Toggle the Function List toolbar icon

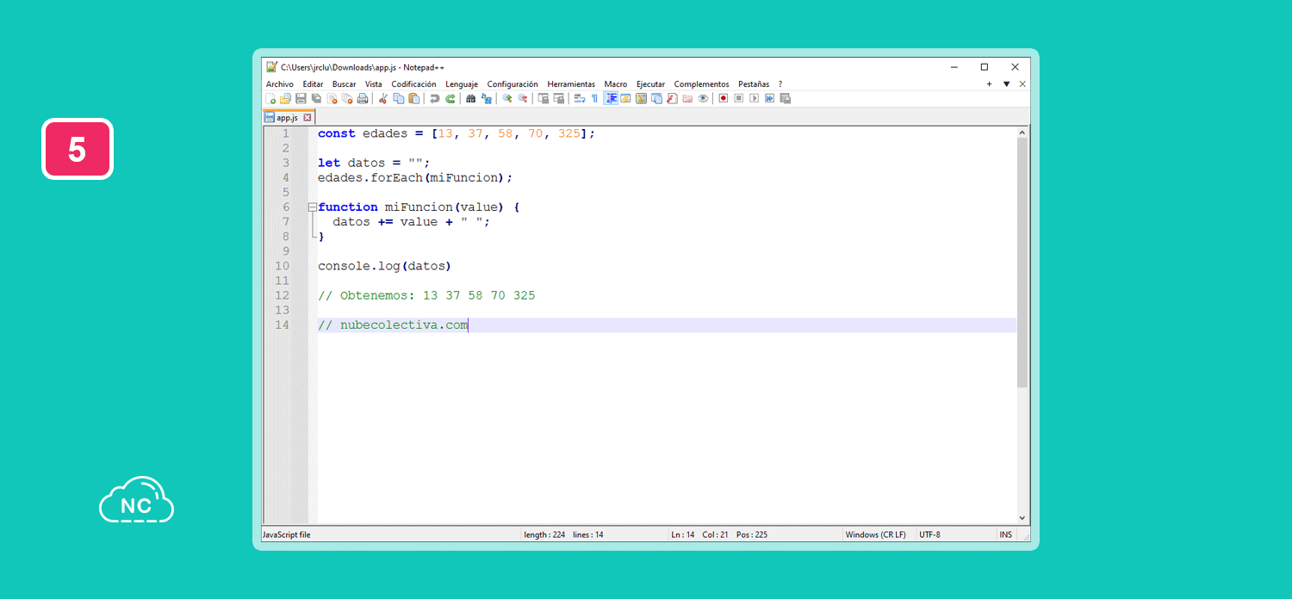pyautogui.click(x=672, y=98)
